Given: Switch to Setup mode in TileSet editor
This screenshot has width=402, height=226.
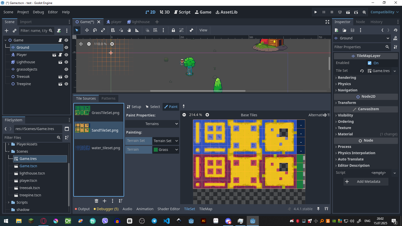Looking at the screenshot, I should [x=134, y=106].
